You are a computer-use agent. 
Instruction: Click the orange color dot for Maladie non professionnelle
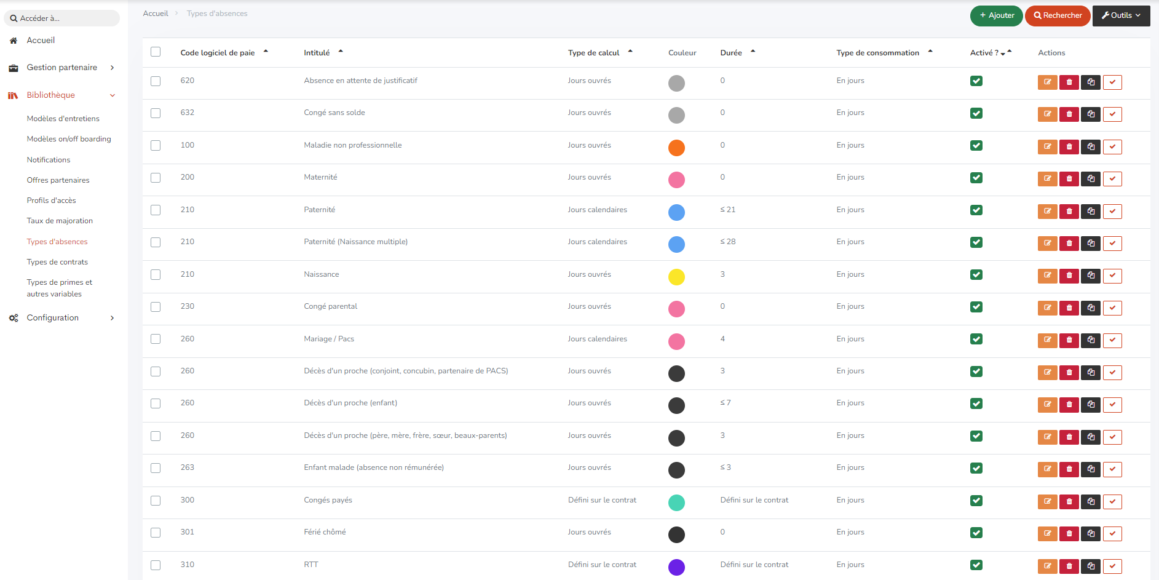(676, 148)
